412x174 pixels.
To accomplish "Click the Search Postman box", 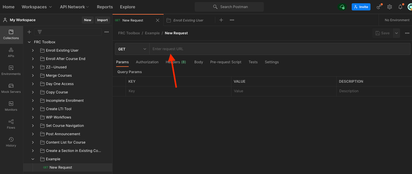I will [x=229, y=7].
